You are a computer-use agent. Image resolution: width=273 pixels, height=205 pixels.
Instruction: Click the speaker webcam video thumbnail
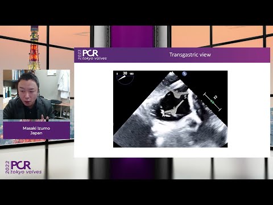click(36, 95)
